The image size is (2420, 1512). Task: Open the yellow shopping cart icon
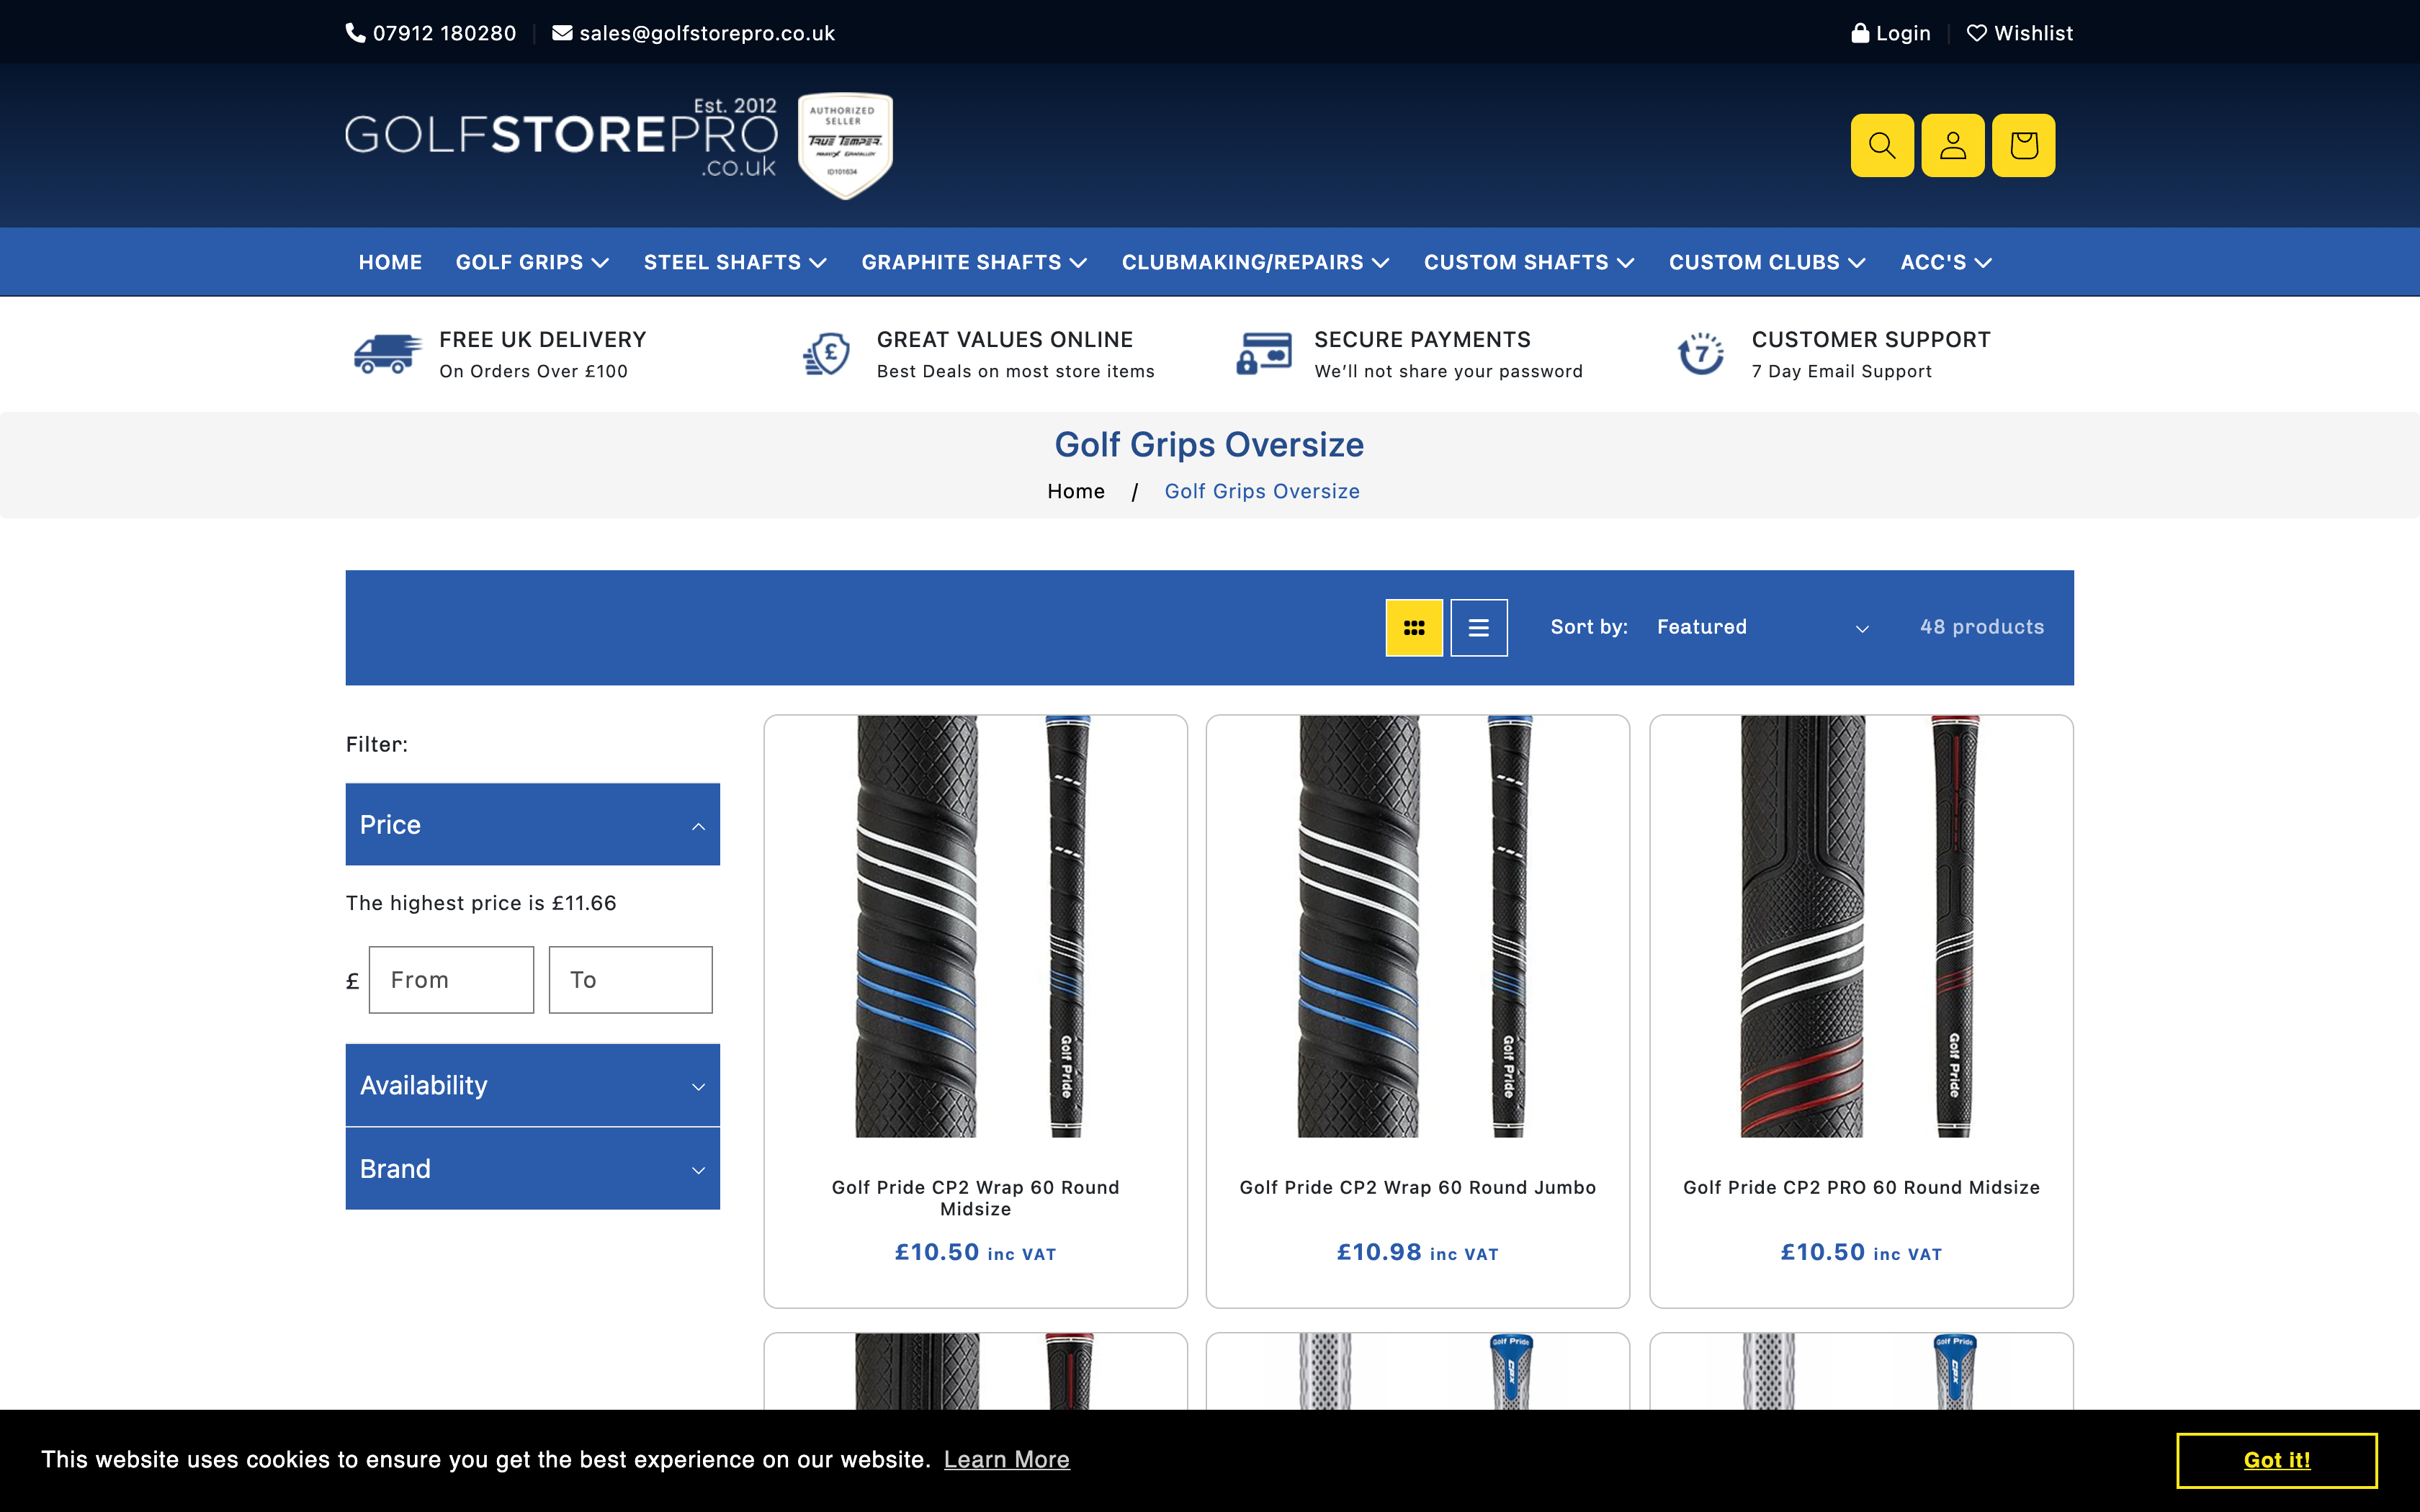click(2024, 145)
